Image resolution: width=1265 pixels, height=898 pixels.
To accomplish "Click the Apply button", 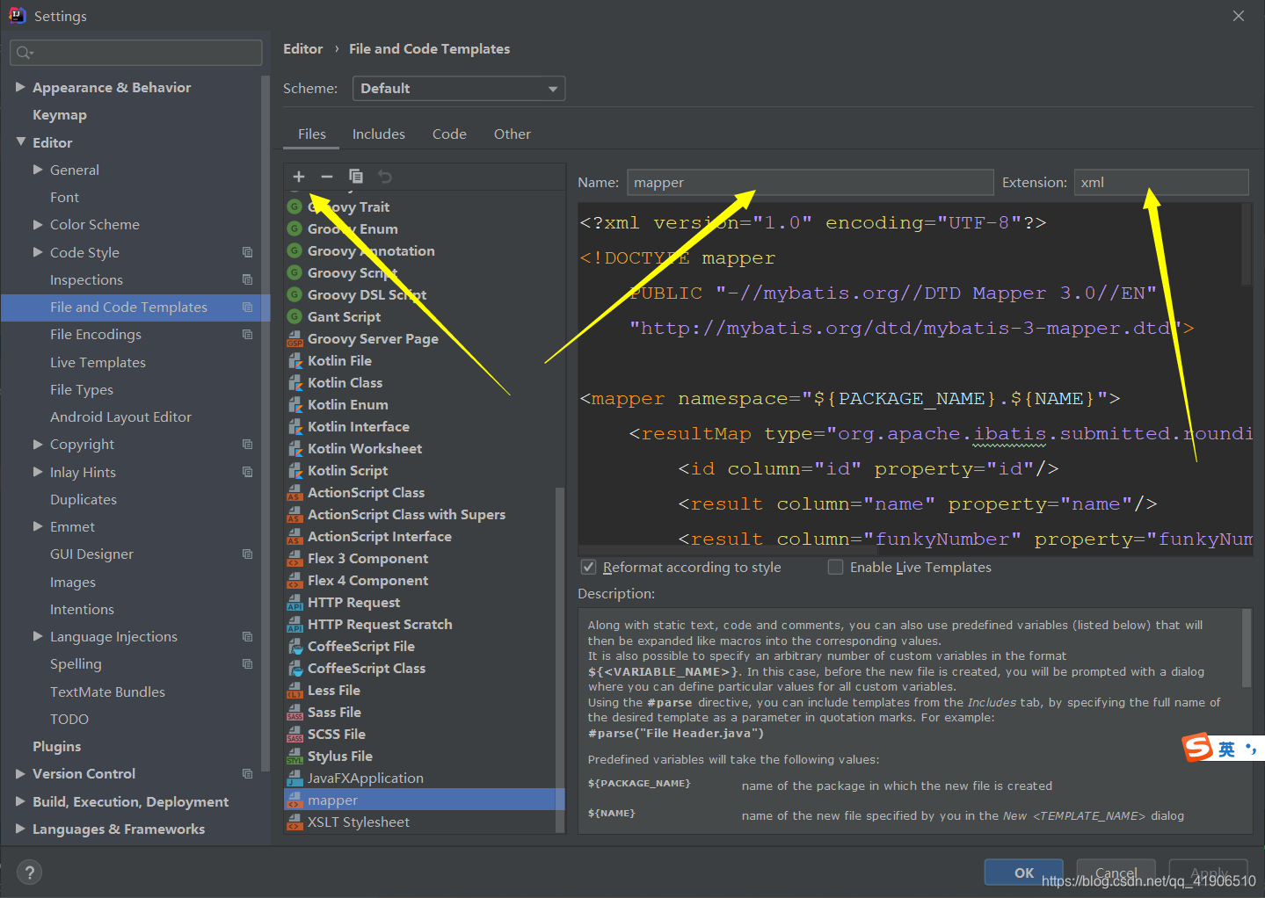I will 1209,873.
